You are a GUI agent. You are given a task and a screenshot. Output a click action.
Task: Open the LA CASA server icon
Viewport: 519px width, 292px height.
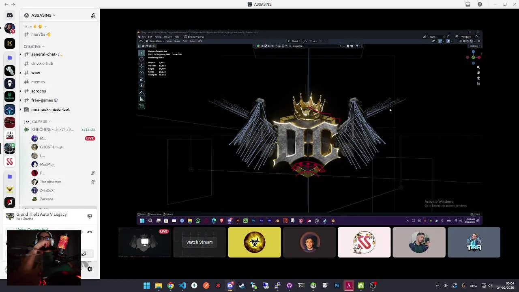[10, 135]
